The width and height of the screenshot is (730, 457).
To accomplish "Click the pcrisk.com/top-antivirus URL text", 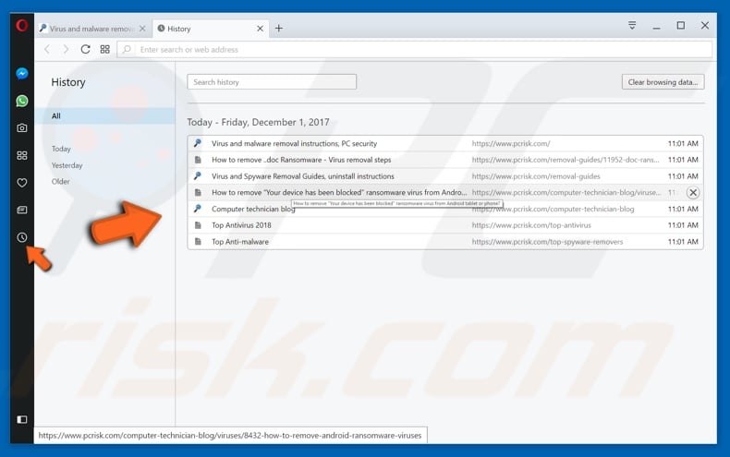I will pos(531,225).
